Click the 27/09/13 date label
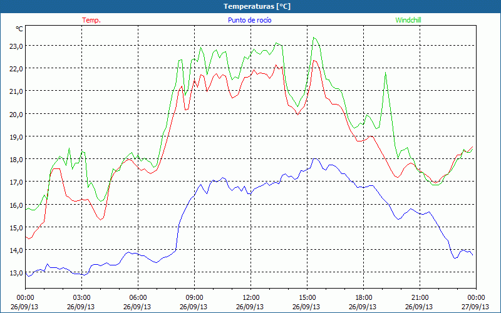The width and height of the screenshot is (501, 313). (x=475, y=307)
